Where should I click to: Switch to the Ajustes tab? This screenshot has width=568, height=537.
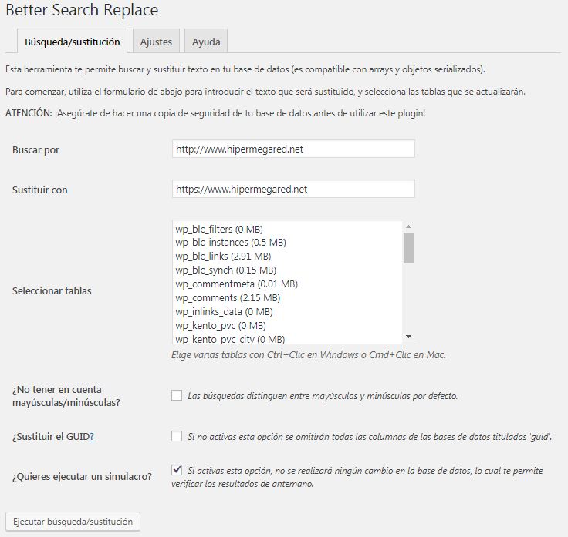click(156, 42)
